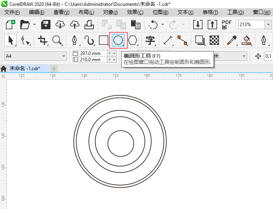Open the Open-file dropdown arrow
Screen dimensions: 273x209
(x=34, y=25)
